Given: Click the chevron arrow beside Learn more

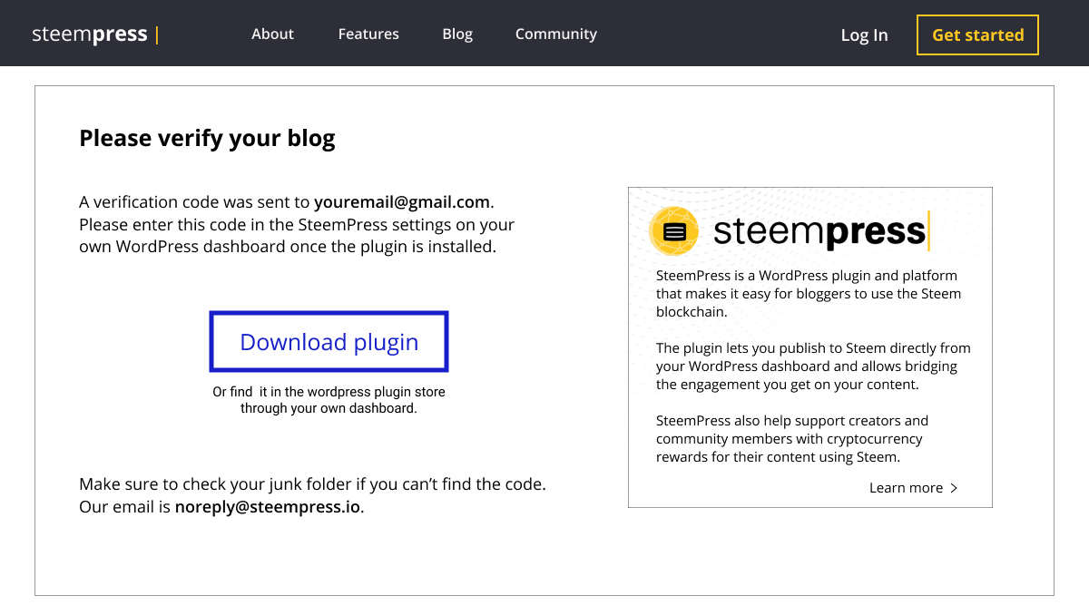Looking at the screenshot, I should point(954,488).
